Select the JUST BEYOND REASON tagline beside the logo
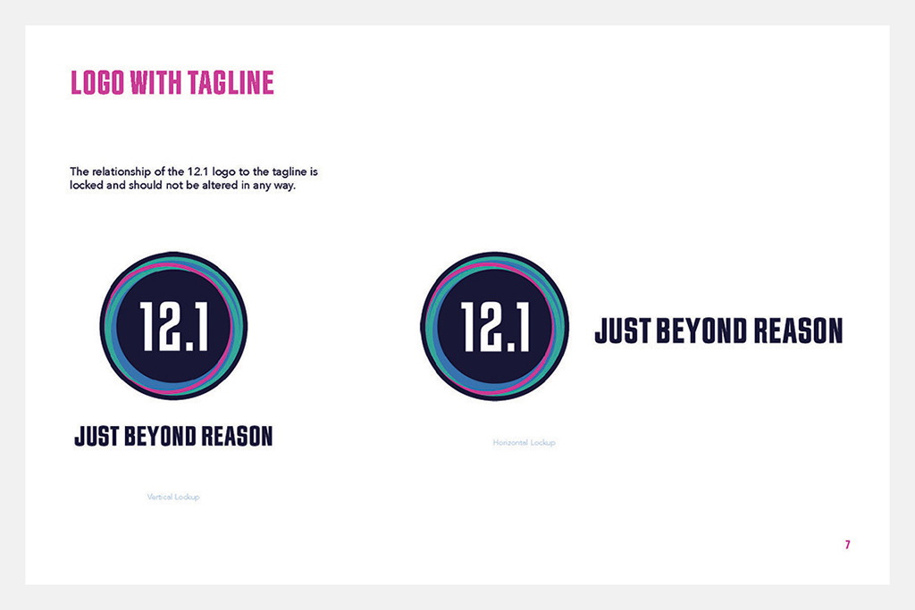 point(719,330)
